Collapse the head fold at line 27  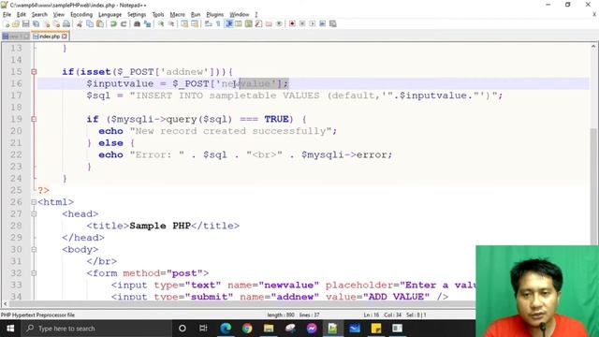[34, 214]
